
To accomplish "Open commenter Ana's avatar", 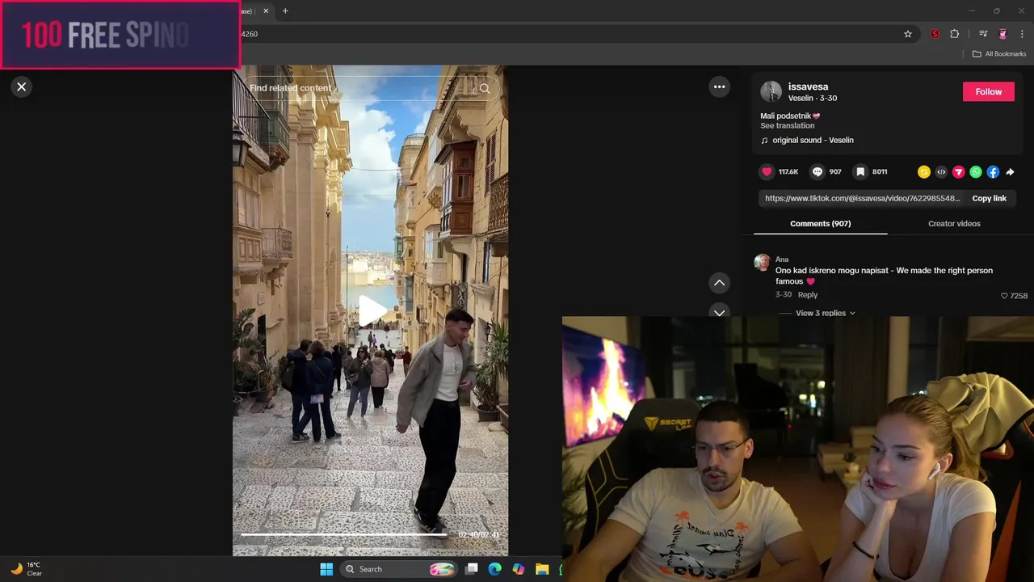I will pyautogui.click(x=762, y=262).
